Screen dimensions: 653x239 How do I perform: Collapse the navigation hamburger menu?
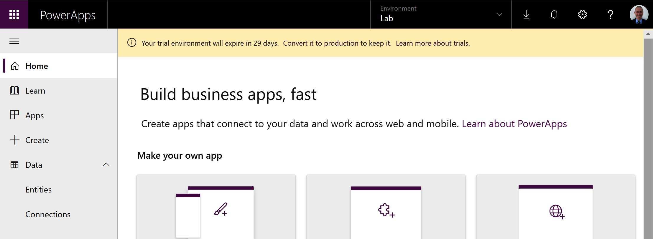pyautogui.click(x=14, y=41)
